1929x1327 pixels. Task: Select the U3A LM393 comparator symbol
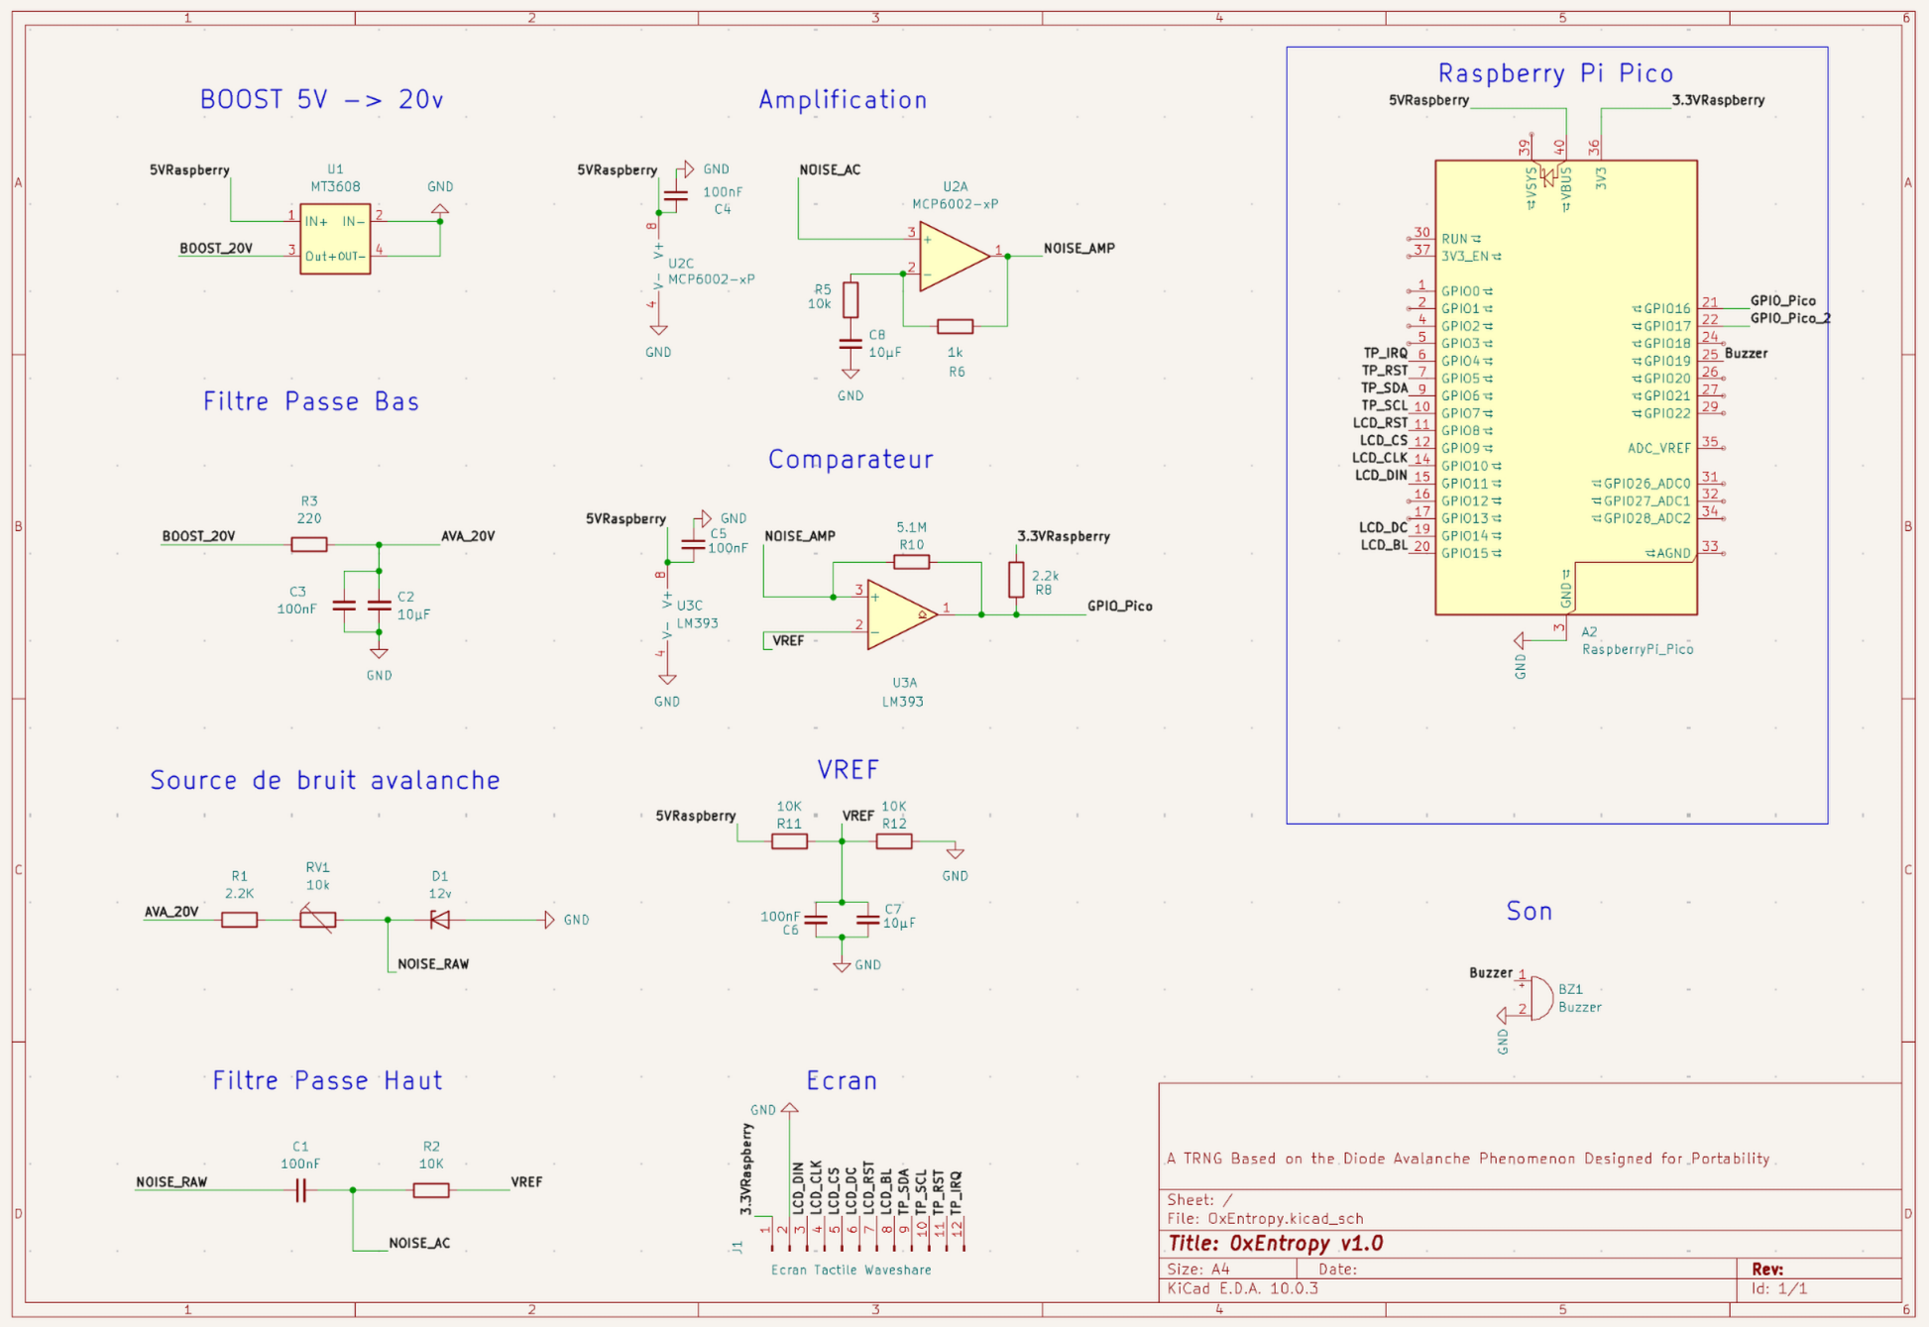(902, 614)
